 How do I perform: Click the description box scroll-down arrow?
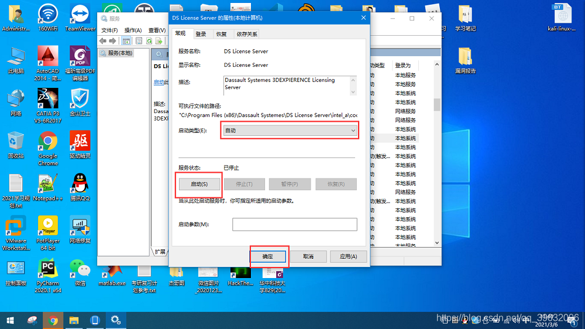(353, 92)
